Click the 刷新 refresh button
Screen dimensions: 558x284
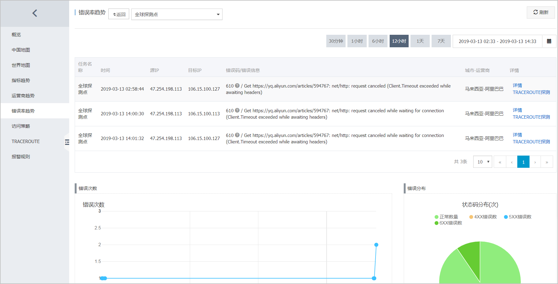(541, 13)
